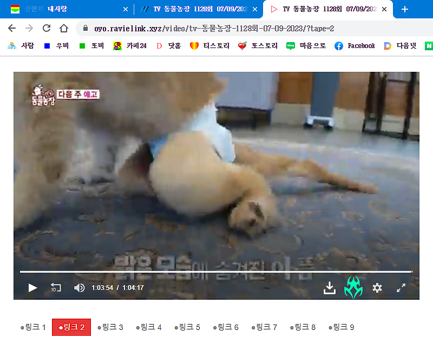This screenshot has height=351, width=433.
Task: Go forward in browser history
Action: click(29, 28)
